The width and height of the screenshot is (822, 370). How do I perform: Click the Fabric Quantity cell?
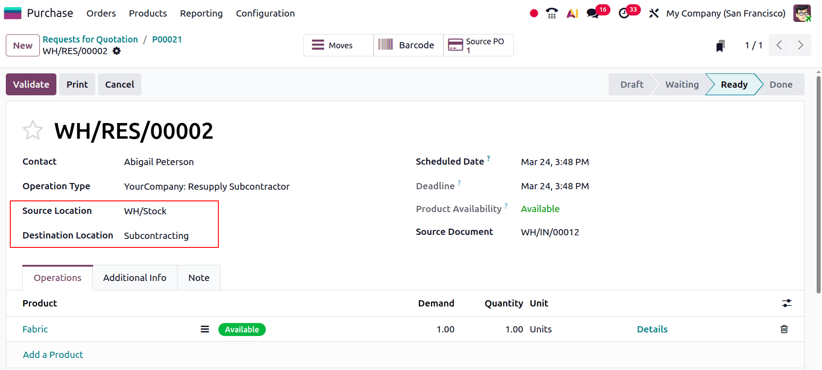click(514, 329)
